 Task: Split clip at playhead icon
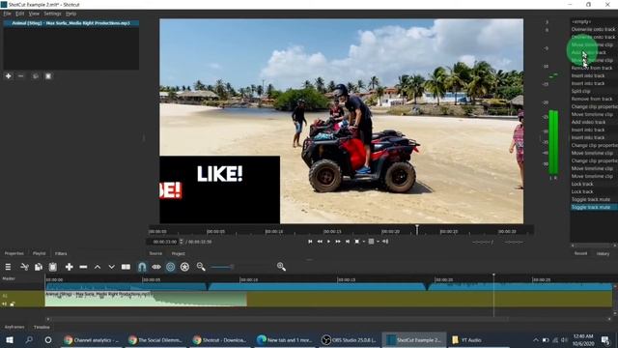(x=126, y=267)
